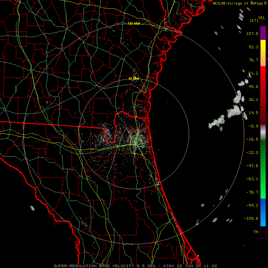Image resolution: width=268 pixels, height=268 pixels.
Task: Click the -109.8 legend value
Action: tap(251, 219)
